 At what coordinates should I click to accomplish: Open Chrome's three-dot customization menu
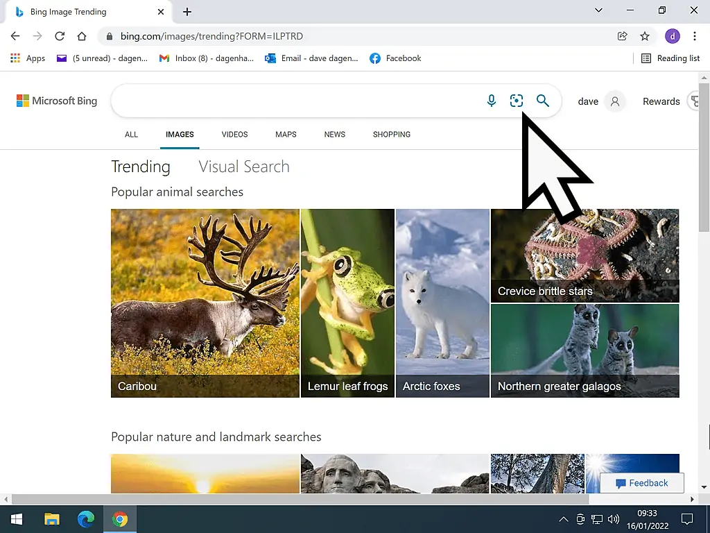coord(695,36)
